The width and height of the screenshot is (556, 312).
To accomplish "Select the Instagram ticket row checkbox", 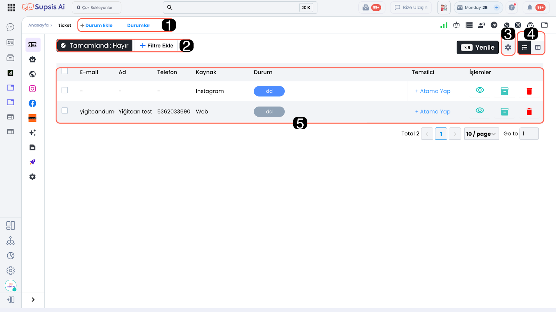I will pyautogui.click(x=65, y=90).
